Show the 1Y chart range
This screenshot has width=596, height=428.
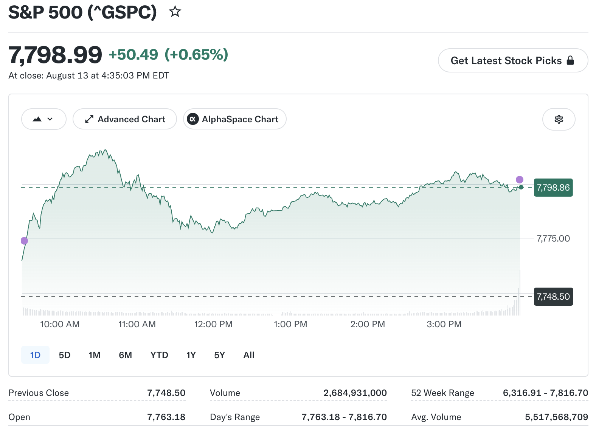coord(191,355)
